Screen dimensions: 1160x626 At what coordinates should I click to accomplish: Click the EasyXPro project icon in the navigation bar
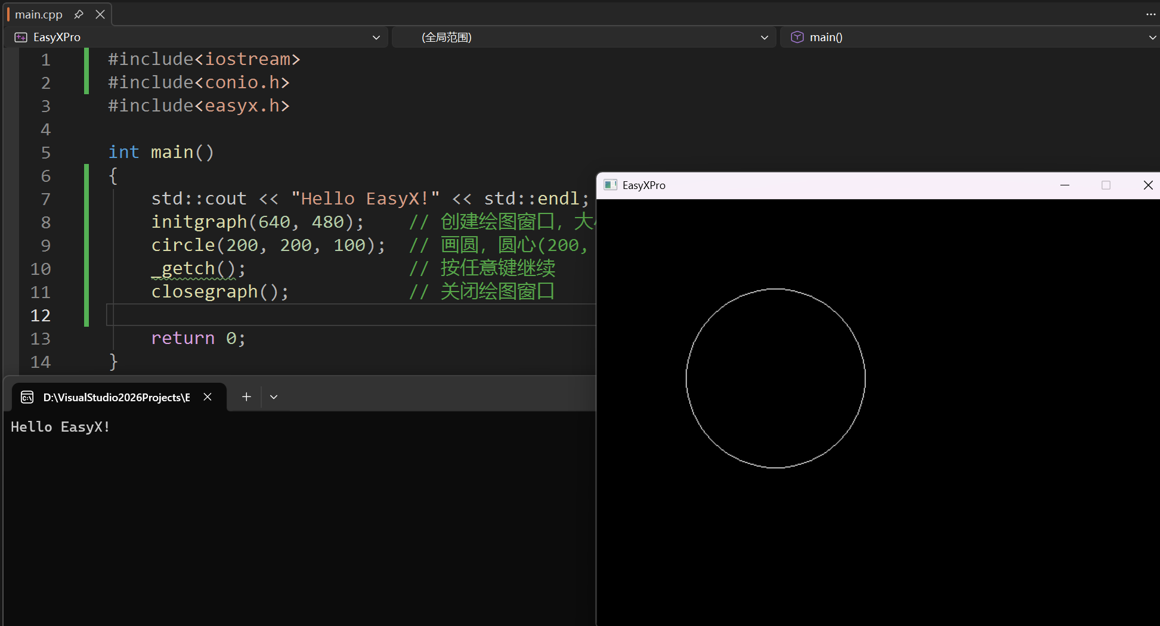point(20,37)
